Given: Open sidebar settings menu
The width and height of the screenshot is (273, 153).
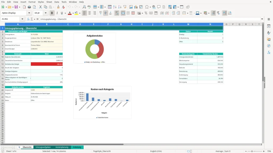Looking at the screenshot, I should [x=269, y=19].
